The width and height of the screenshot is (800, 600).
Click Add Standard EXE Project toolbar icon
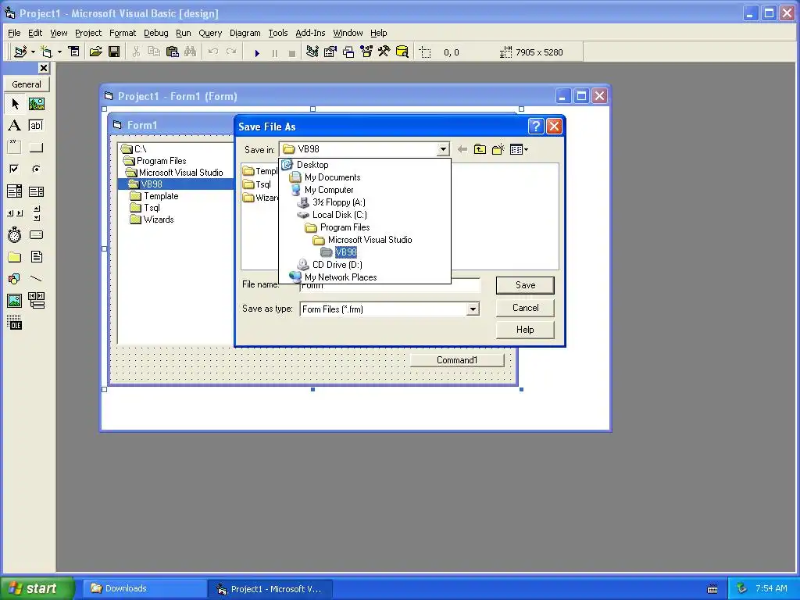[20, 52]
